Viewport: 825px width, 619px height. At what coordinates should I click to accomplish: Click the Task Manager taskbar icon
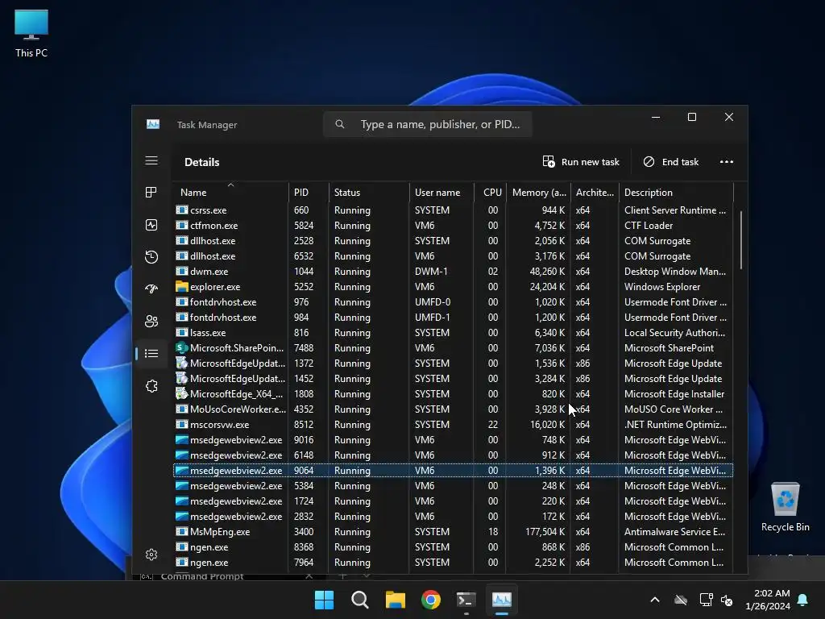click(x=501, y=600)
